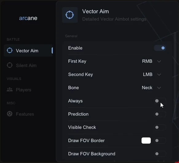
Task: Toggle Draw FOV Background on
Action: coord(160,154)
